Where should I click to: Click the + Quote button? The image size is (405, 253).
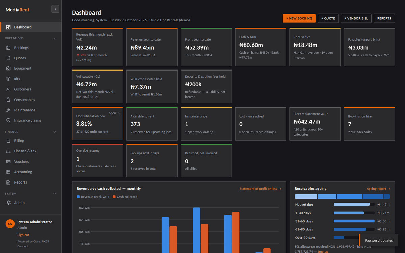(x=328, y=18)
